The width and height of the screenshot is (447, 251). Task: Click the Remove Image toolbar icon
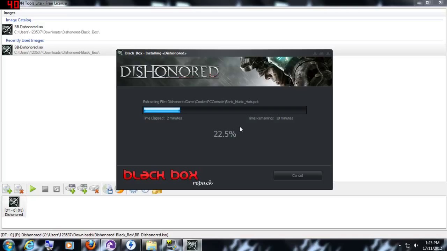pos(19,189)
